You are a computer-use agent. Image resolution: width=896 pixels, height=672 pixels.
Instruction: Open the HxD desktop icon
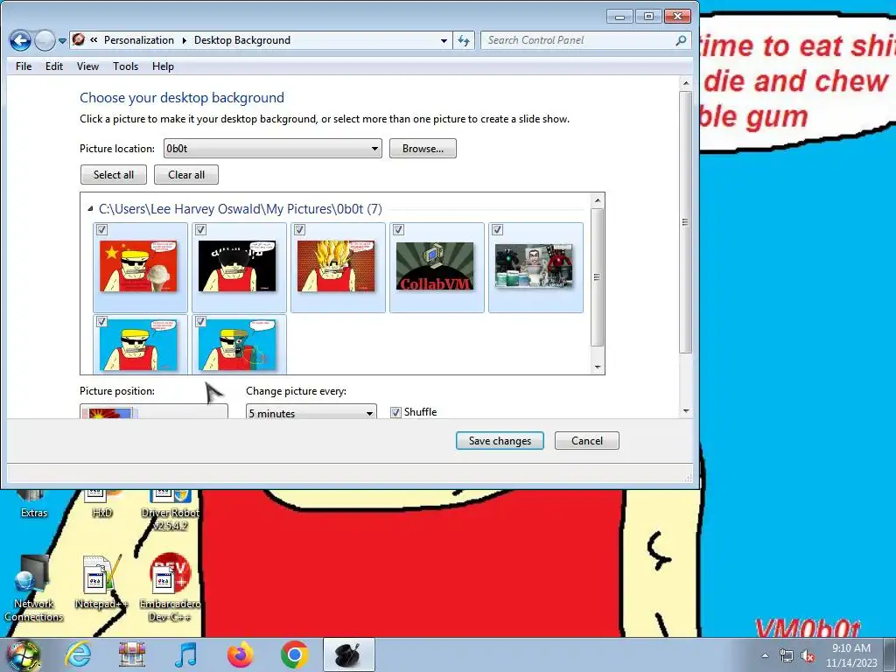[x=101, y=505]
